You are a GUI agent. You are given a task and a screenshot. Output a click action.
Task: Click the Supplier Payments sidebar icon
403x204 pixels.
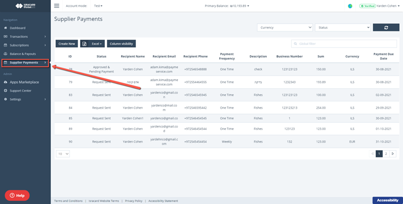[6, 63]
